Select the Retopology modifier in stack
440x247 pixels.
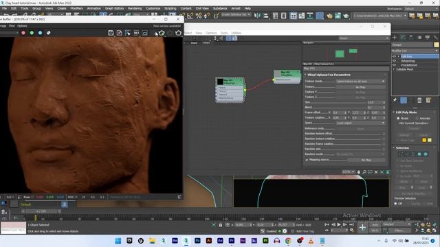coord(408,60)
